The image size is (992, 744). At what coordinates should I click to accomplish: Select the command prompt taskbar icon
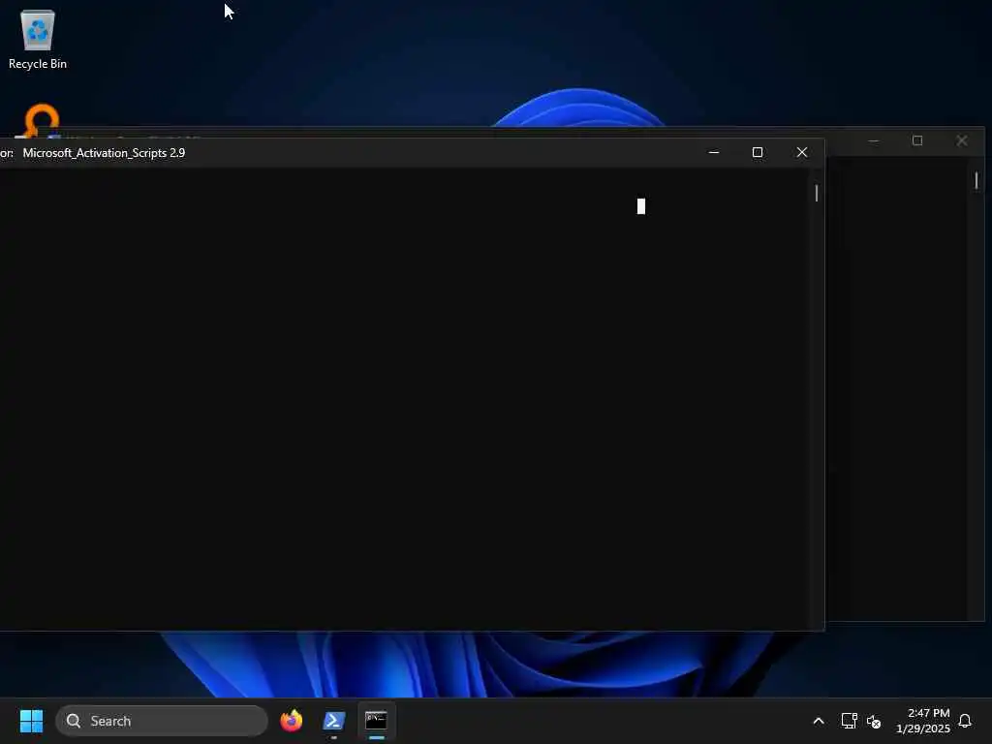377,721
